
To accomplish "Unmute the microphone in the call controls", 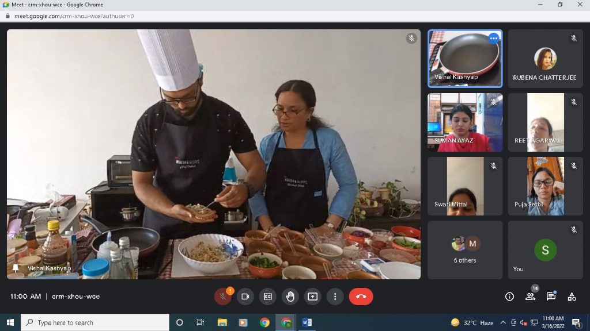I will pyautogui.click(x=223, y=297).
